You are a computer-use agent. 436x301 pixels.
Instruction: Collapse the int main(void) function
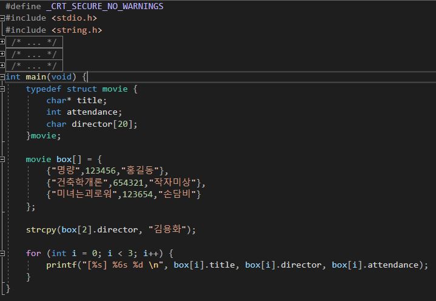(2, 77)
